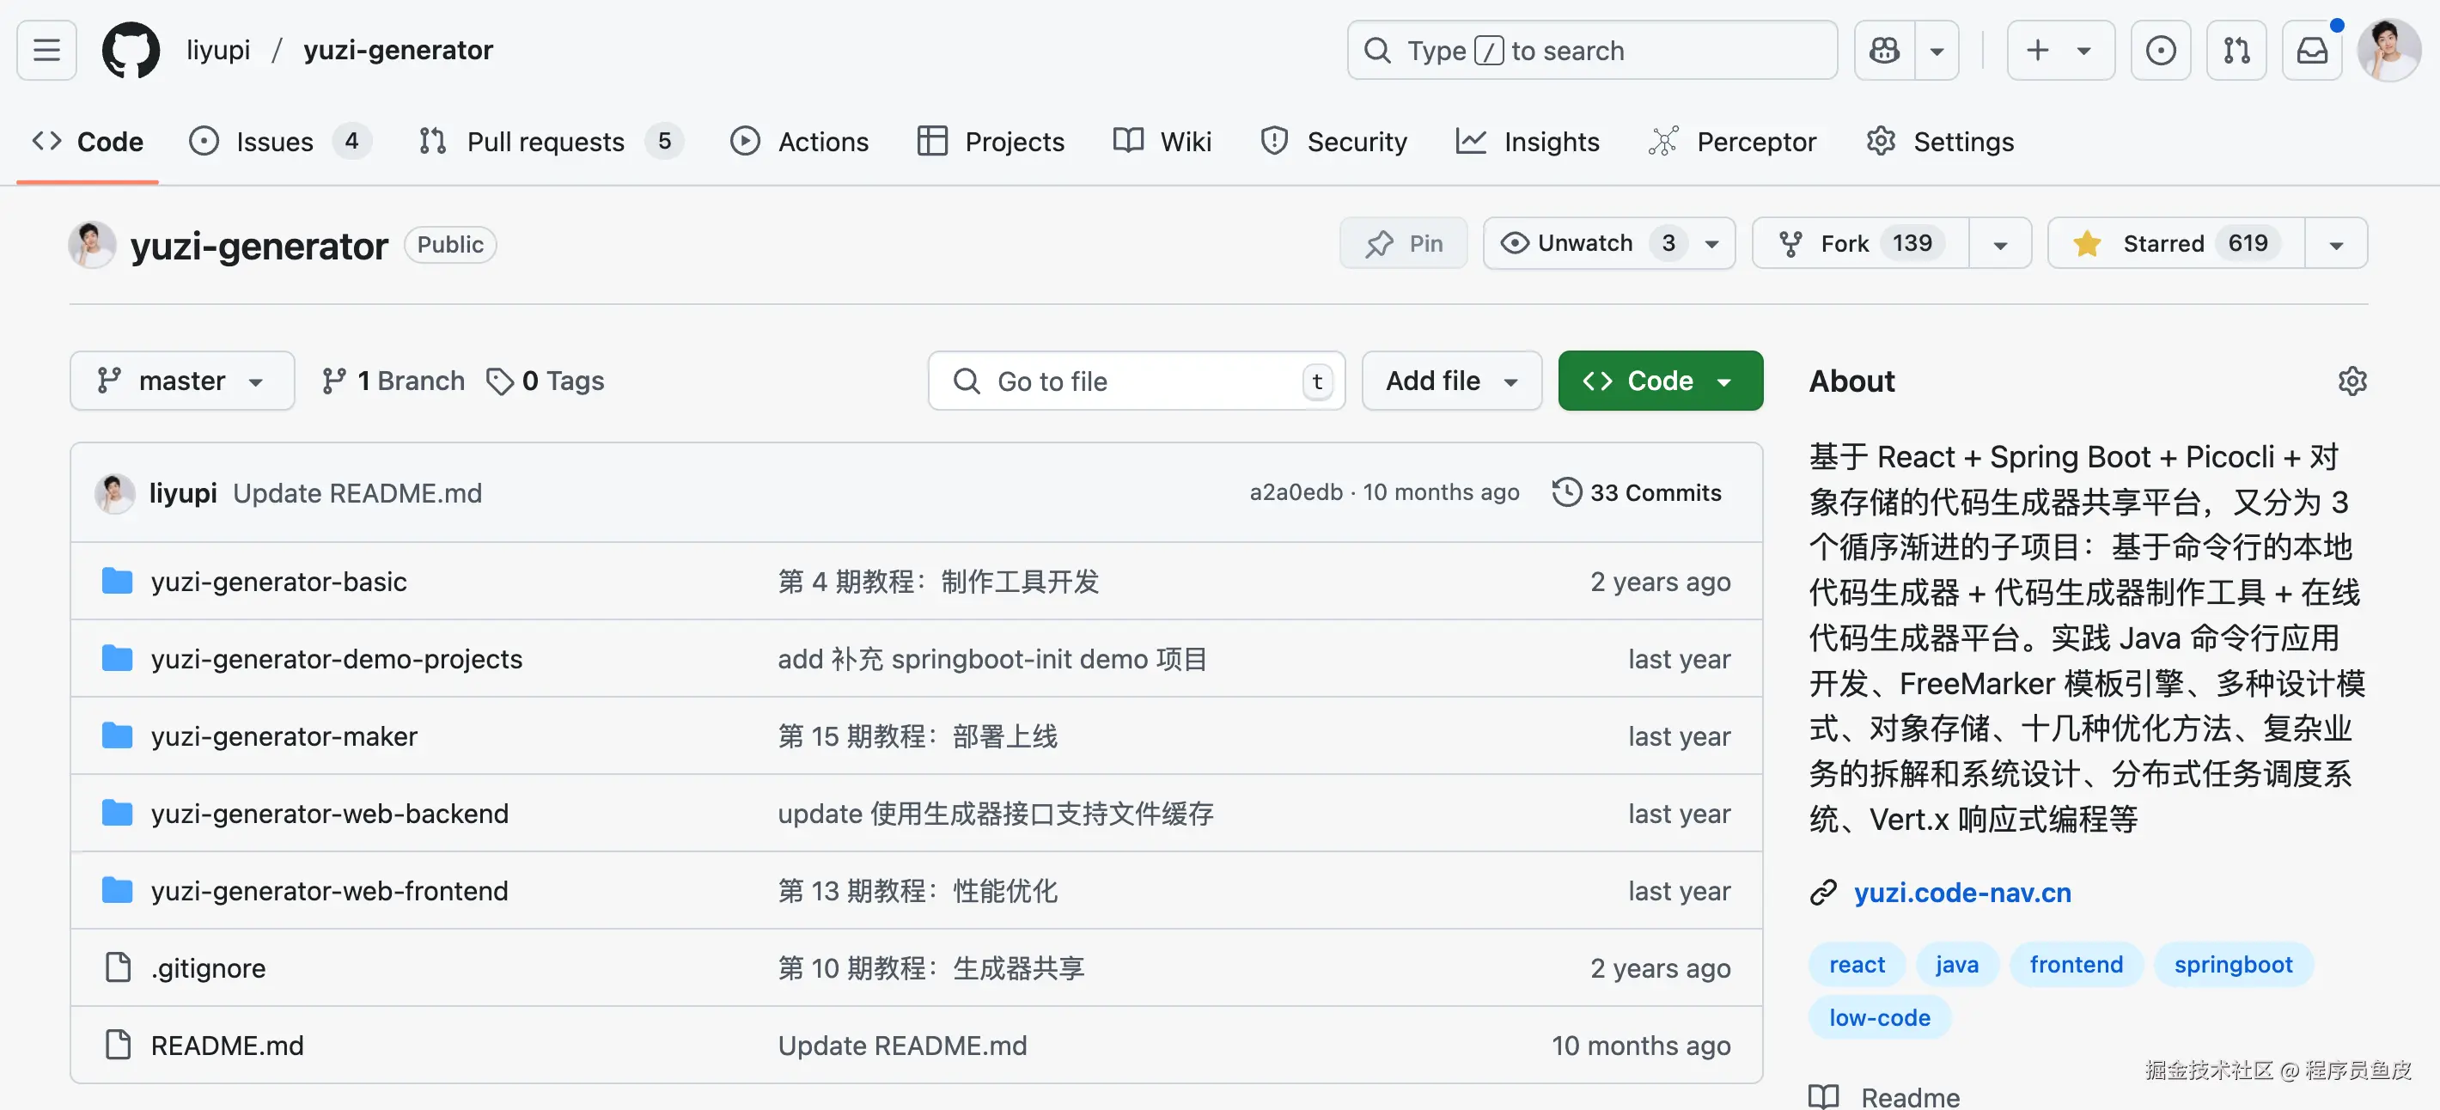Open the notifications inbox icon

pos(2312,50)
